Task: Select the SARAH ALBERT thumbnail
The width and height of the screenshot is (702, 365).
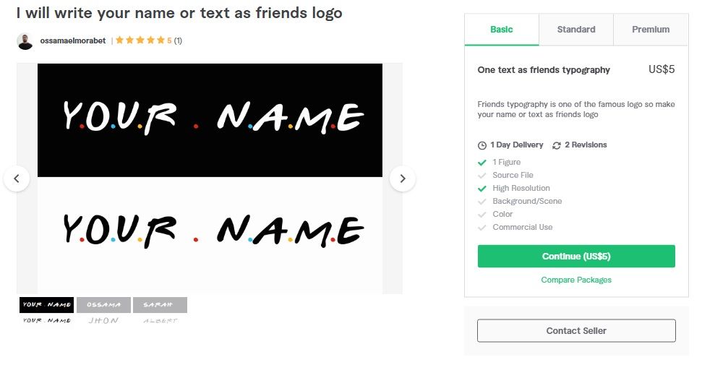Action: click(x=160, y=312)
